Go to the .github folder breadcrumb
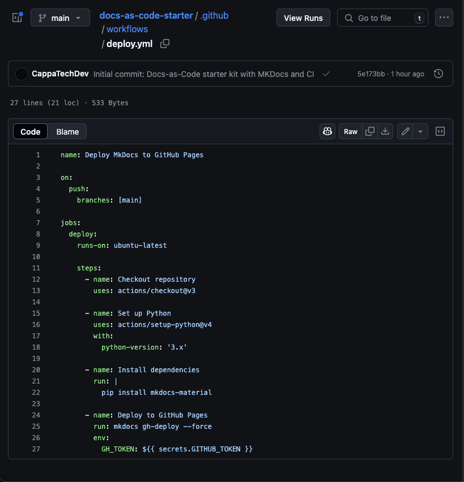The image size is (464, 482). point(215,16)
